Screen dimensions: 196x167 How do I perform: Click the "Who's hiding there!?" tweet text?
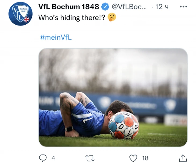(72, 18)
